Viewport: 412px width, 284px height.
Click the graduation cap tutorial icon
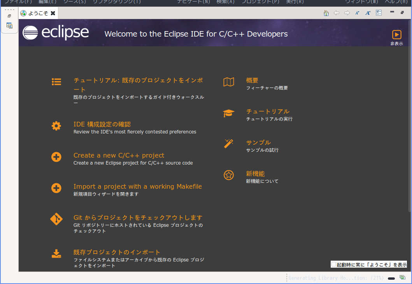click(229, 113)
